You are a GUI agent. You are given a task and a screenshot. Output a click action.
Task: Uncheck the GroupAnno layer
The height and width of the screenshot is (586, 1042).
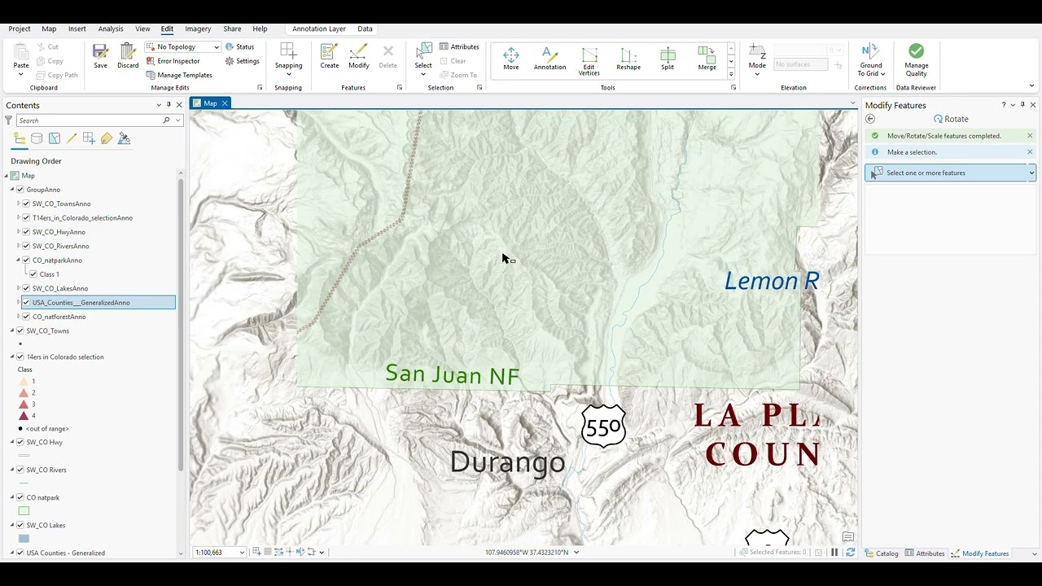[20, 190]
